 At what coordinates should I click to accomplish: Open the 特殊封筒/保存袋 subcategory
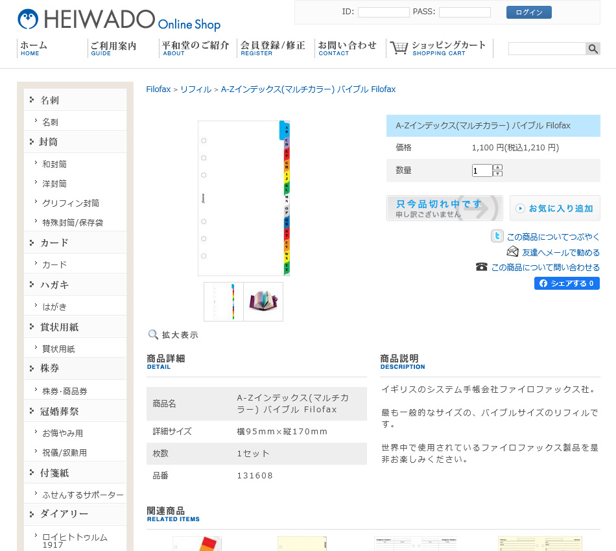point(73,223)
